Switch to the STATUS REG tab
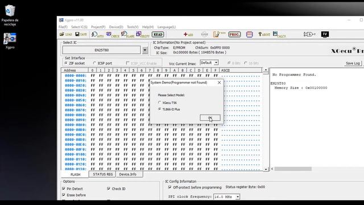Screen dimensions: 364x205 pos(102,174)
